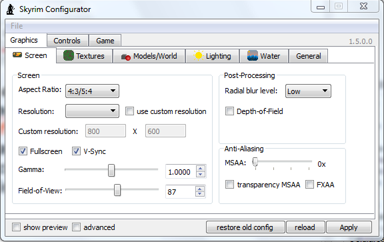Enable use custom resolution checkbox
The height and width of the screenshot is (242, 384).
point(129,111)
